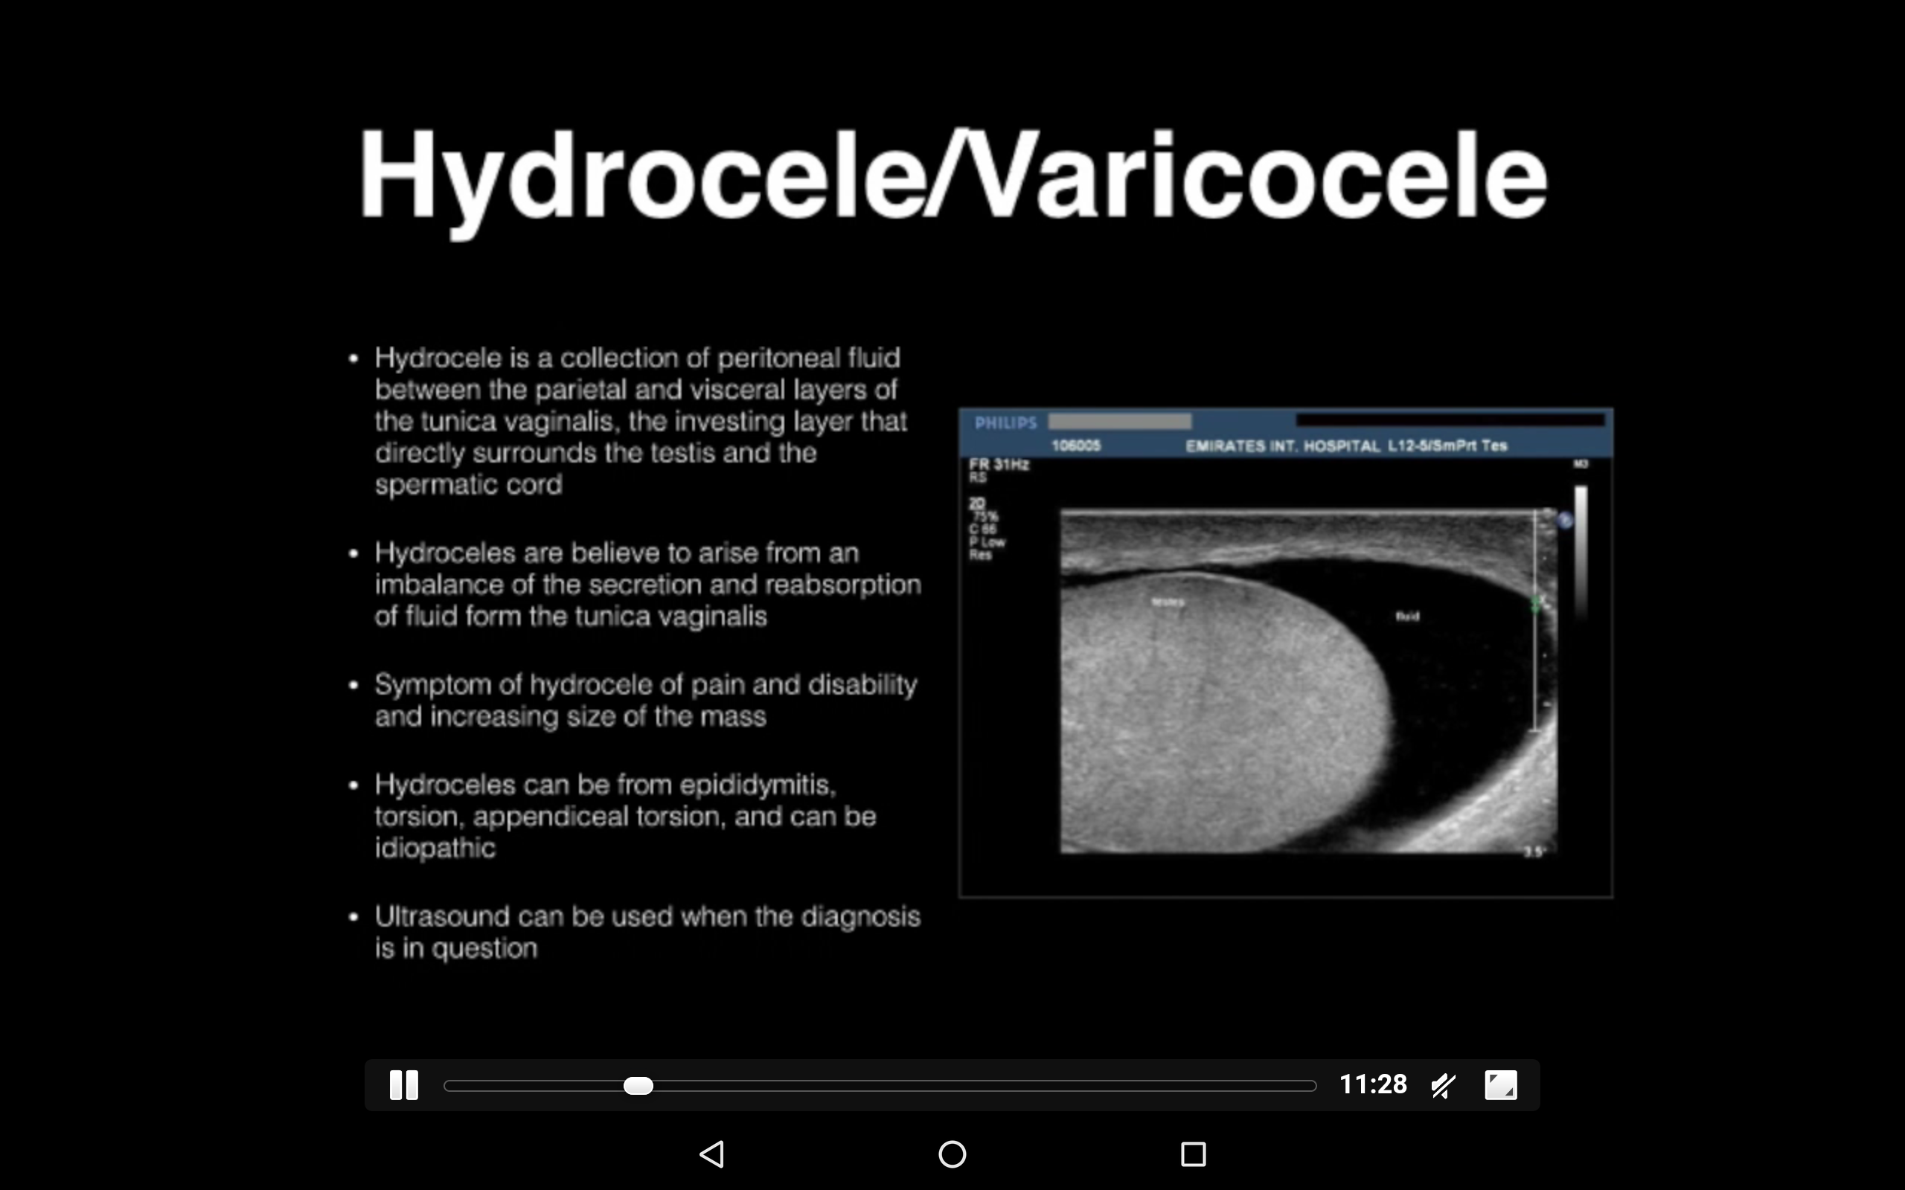1905x1190 pixels.
Task: Open recent apps square icon
Action: [x=1193, y=1154]
